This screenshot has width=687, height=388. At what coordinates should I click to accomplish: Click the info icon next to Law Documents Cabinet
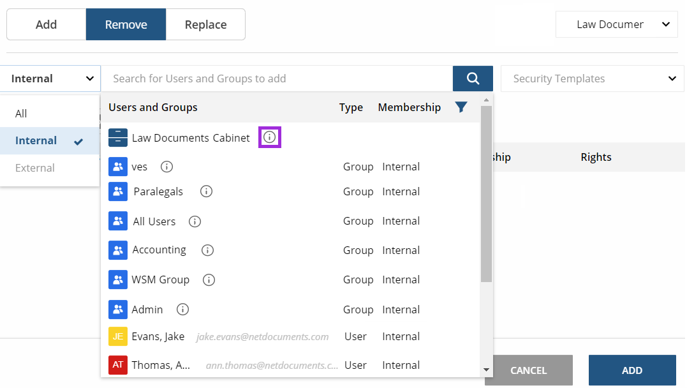click(270, 137)
